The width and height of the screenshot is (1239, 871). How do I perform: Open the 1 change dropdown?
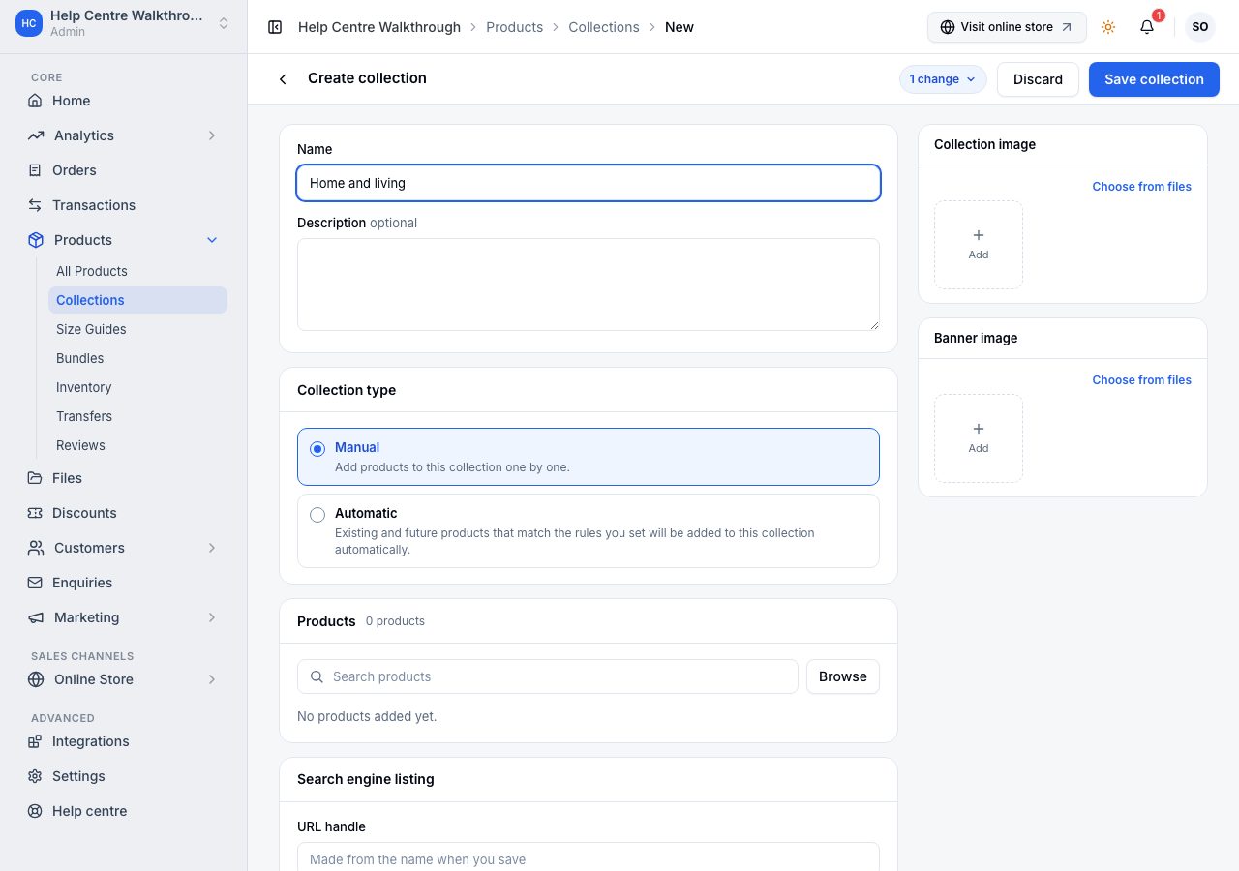[943, 79]
